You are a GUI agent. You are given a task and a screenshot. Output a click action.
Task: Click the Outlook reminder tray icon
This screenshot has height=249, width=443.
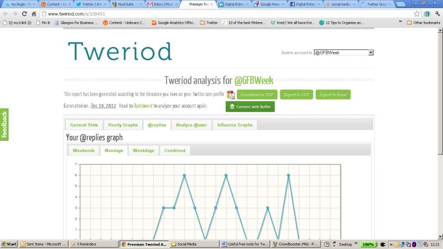click(x=397, y=245)
